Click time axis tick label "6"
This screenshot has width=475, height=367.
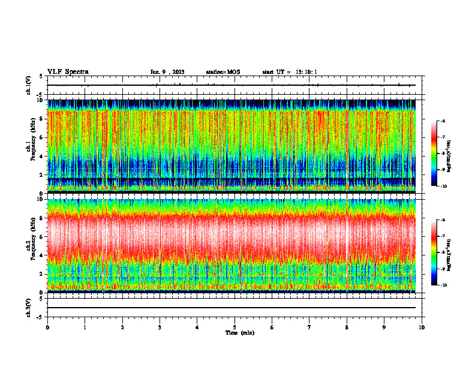[x=272, y=327]
